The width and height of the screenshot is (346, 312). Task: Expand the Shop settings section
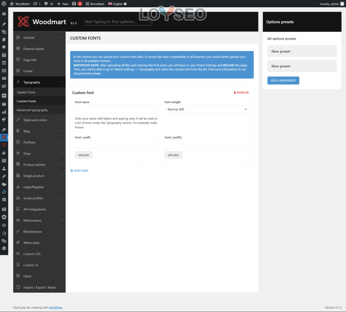click(39, 153)
